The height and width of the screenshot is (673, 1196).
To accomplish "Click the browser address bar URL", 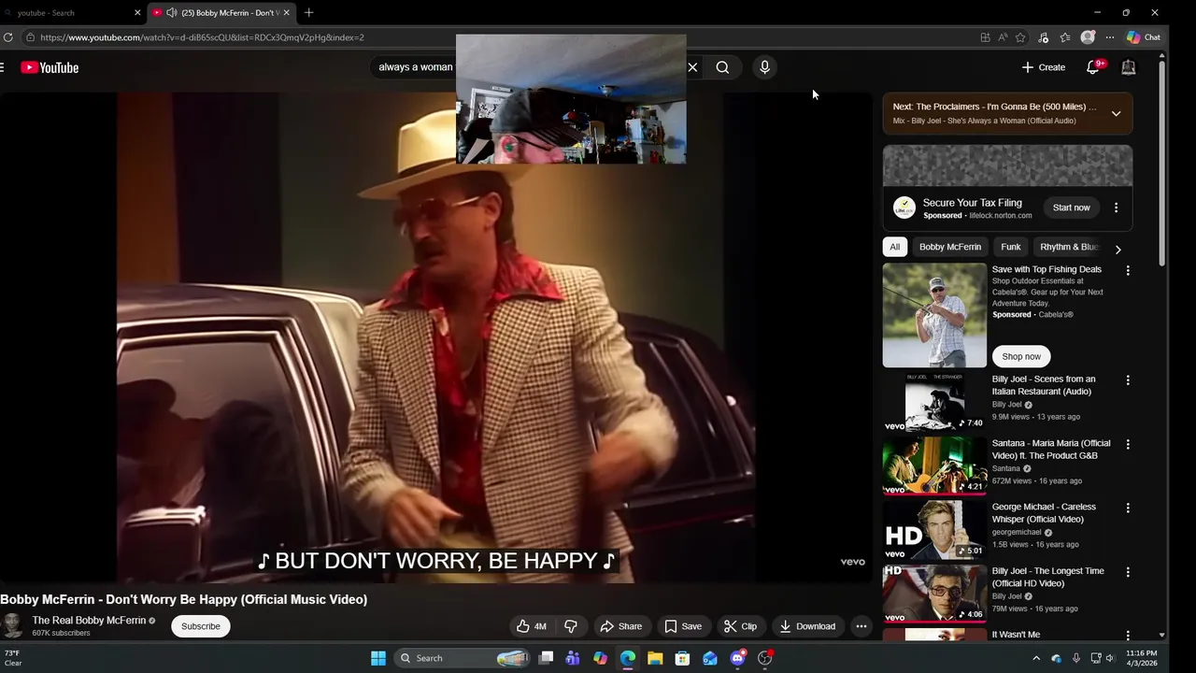I will click(x=202, y=37).
